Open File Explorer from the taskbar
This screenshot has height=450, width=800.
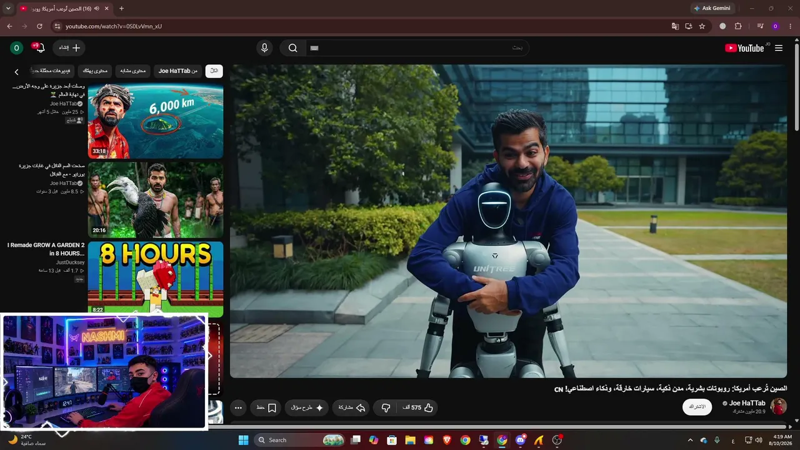[411, 440]
